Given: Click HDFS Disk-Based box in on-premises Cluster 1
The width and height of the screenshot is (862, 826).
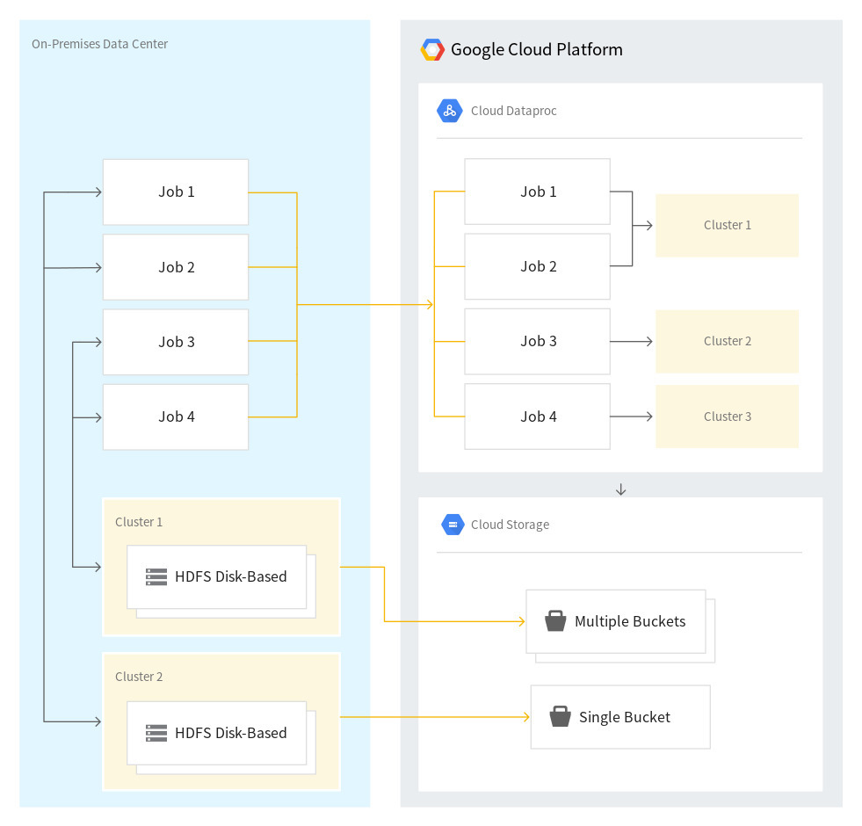Looking at the screenshot, I should coord(217,576).
